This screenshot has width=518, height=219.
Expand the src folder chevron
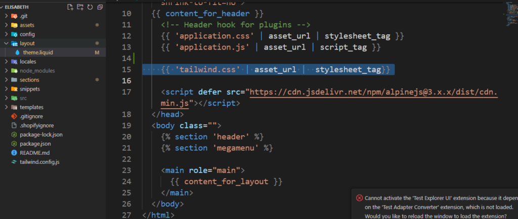pos(6,98)
